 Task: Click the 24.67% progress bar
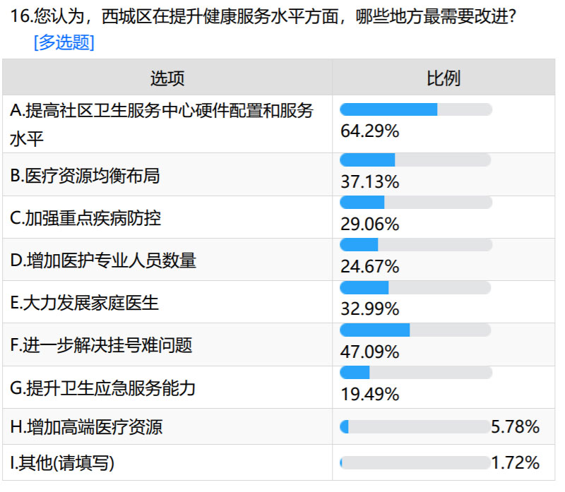pos(416,245)
